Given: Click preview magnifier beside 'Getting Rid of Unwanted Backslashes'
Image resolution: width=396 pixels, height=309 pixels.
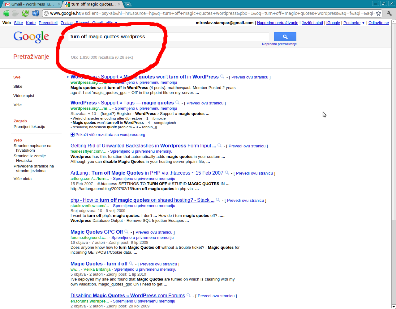Looking at the screenshot, I should (220, 146).
